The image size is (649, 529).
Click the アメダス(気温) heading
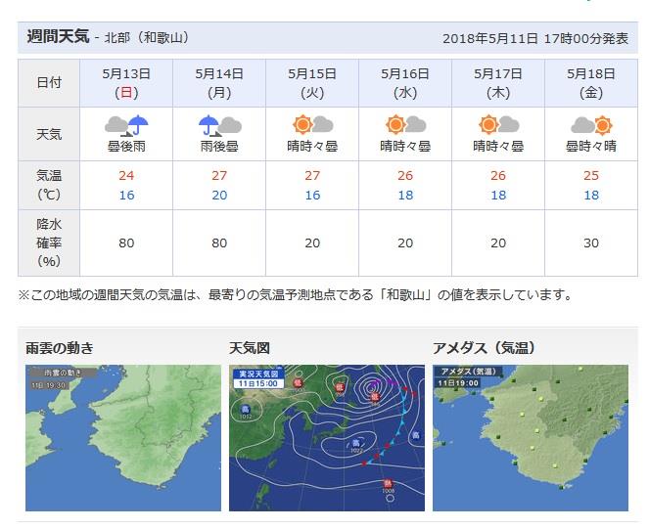[484, 348]
